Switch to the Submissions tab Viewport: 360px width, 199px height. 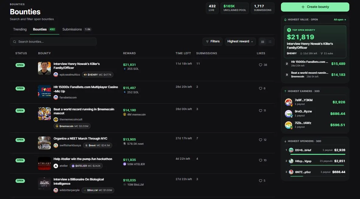(x=77, y=30)
